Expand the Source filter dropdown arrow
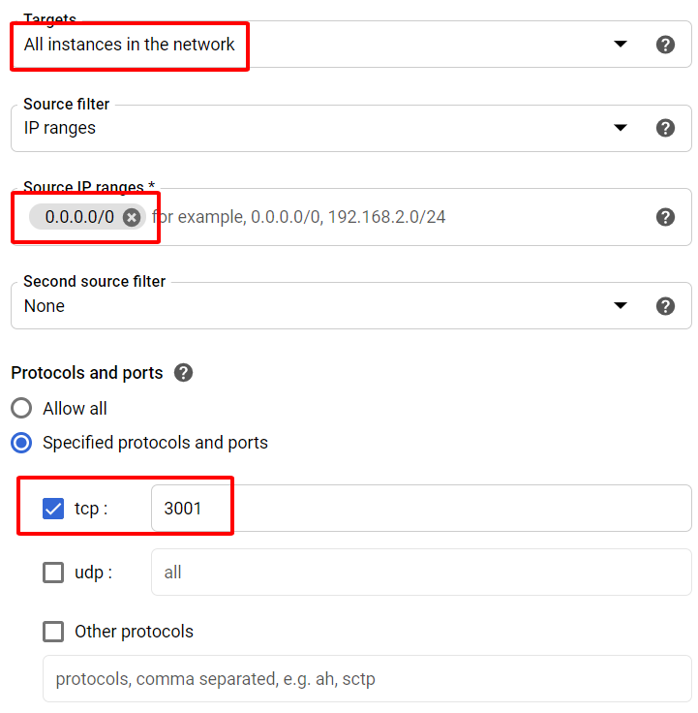Image resolution: width=698 pixels, height=713 pixels. 621,128
